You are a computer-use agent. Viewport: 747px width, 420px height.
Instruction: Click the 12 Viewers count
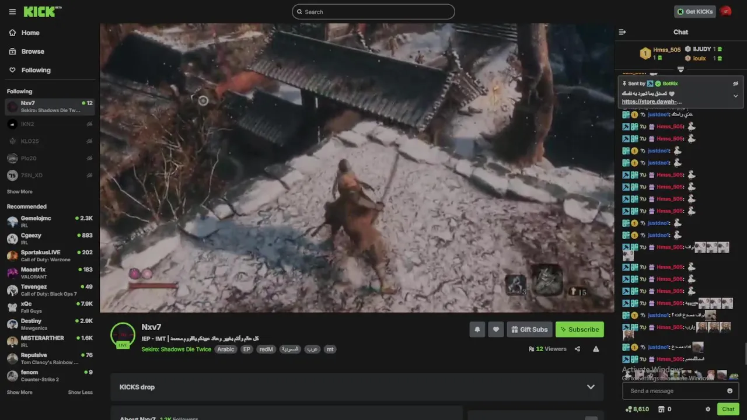pos(547,349)
